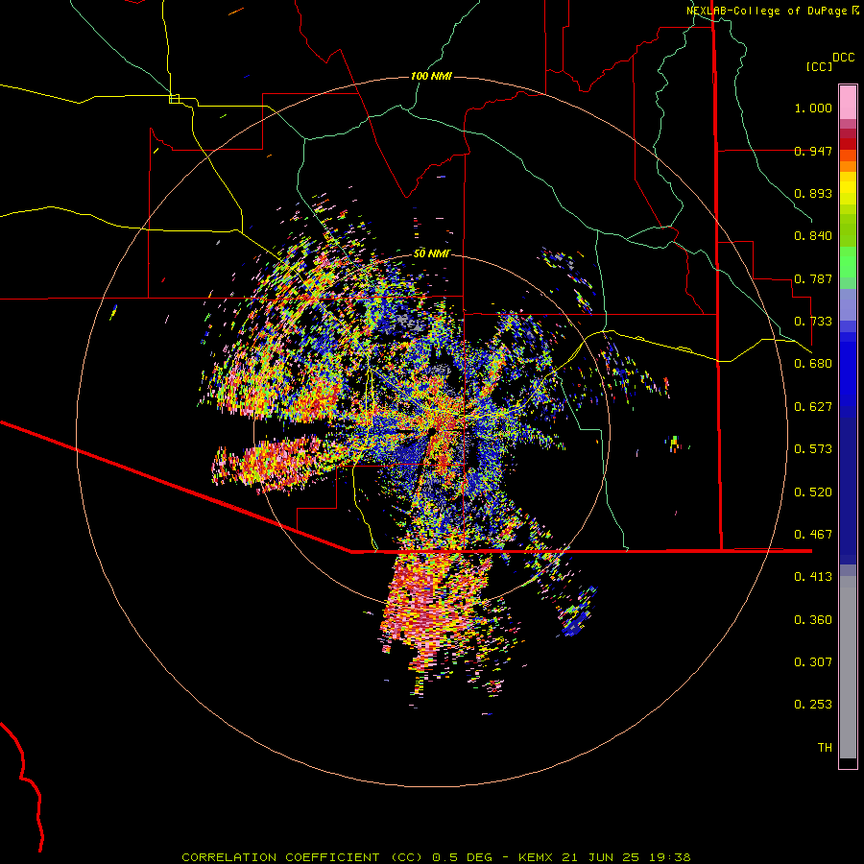Pick the pink swatch at top of color bar
This screenshot has width=864, height=864.
pos(848,102)
